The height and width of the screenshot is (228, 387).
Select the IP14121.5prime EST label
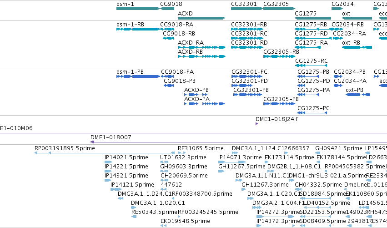pyautogui.click(x=132, y=185)
